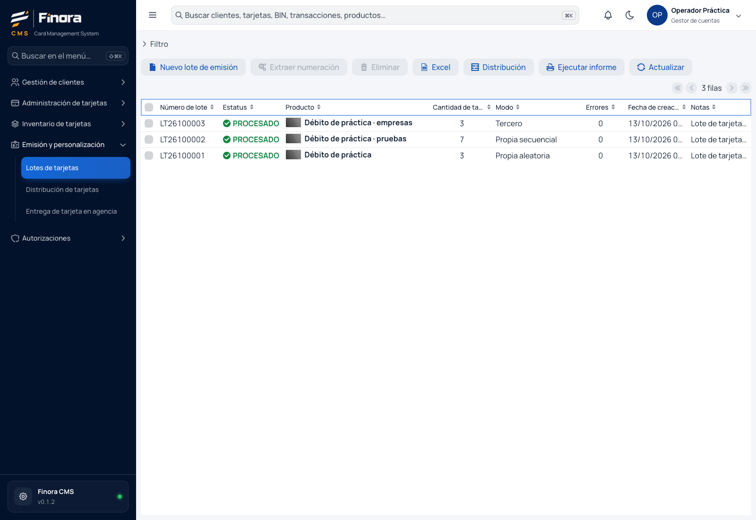
Task: Sort by Fecha de creación column
Action: pyautogui.click(x=657, y=107)
